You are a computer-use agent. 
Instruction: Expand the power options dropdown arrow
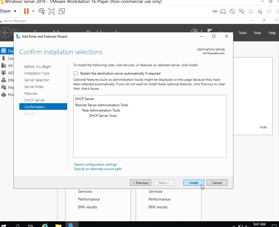33,11
